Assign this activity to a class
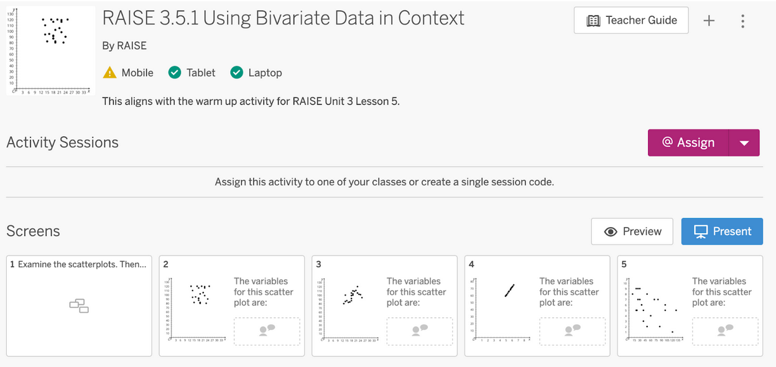This screenshot has width=776, height=367. click(688, 142)
